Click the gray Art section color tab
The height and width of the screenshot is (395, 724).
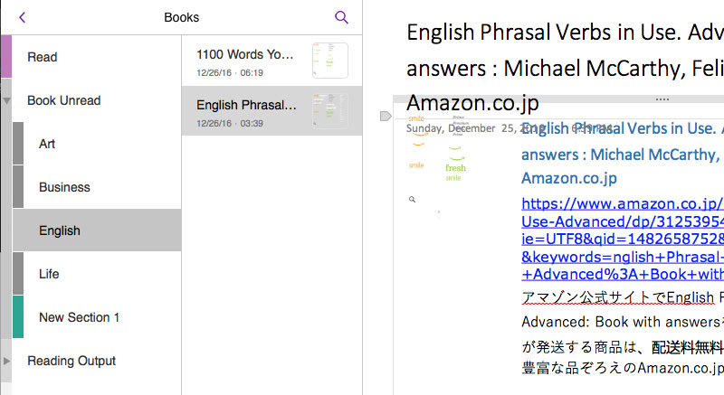point(18,144)
